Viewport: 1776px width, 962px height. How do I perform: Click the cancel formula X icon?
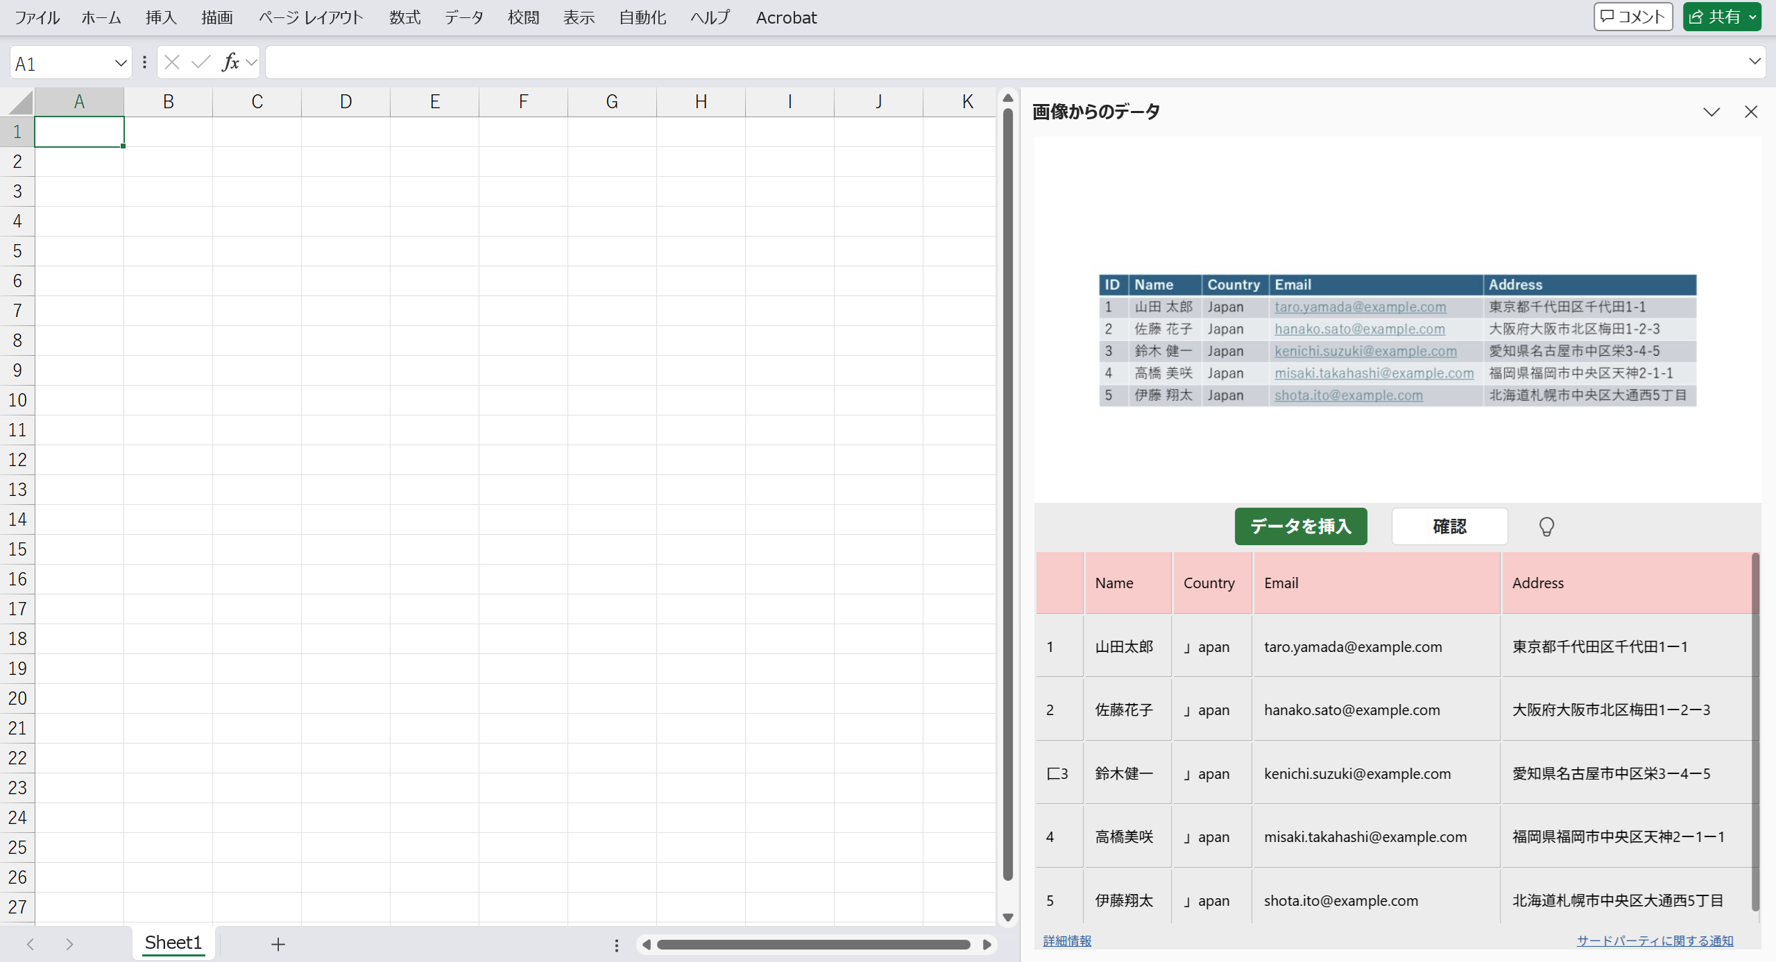click(x=172, y=62)
